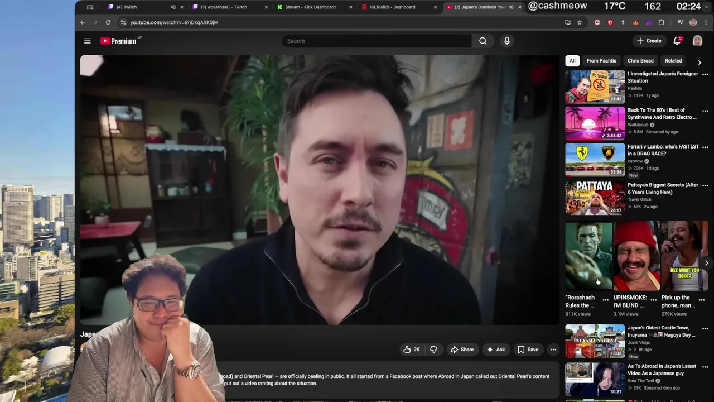Open Paahtis channel name link
This screenshot has width=714, height=402.
pos(635,88)
